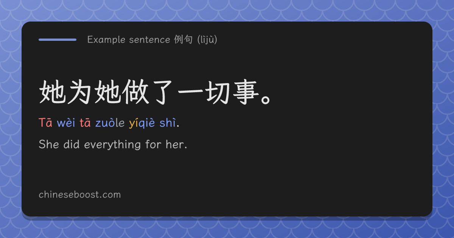Click the pinyin word 'shì'
The height and width of the screenshot is (238, 454).
click(168, 123)
